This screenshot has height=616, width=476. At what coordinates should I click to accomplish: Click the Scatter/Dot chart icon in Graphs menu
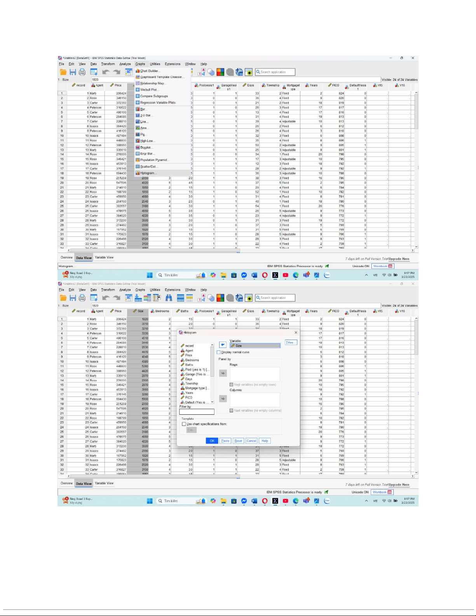(x=138, y=167)
